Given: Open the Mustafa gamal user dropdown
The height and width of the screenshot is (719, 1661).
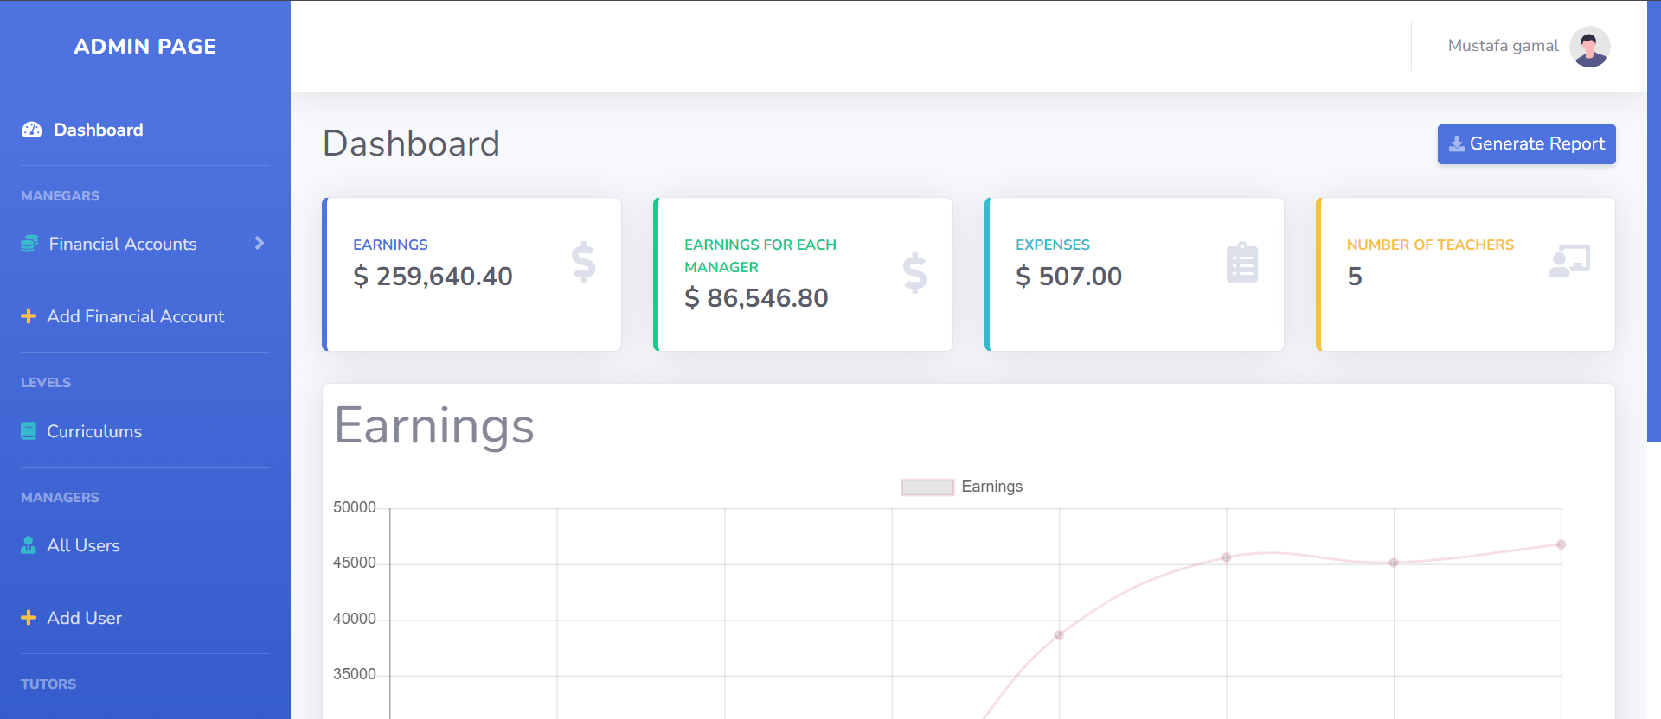Looking at the screenshot, I should click(1529, 47).
